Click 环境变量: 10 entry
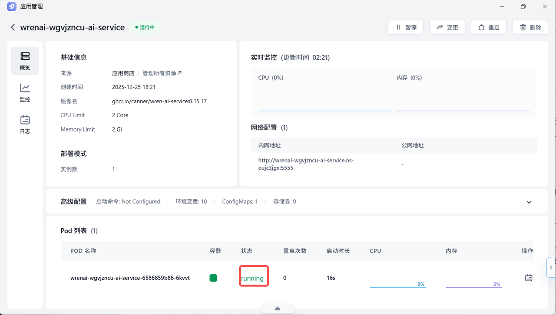The width and height of the screenshot is (556, 315). coord(191,202)
